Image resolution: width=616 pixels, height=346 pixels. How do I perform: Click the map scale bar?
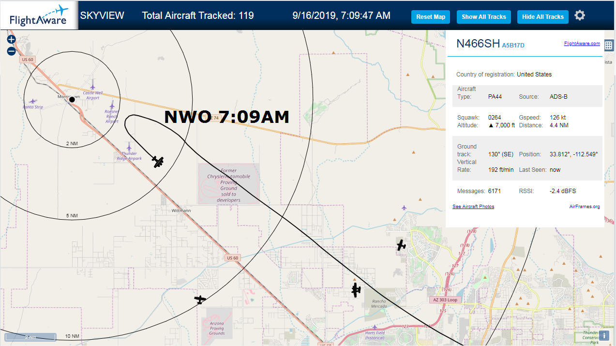click(x=30, y=337)
